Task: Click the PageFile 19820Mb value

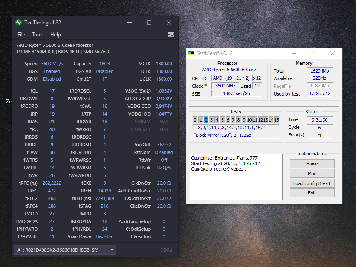Action: tap(320, 86)
